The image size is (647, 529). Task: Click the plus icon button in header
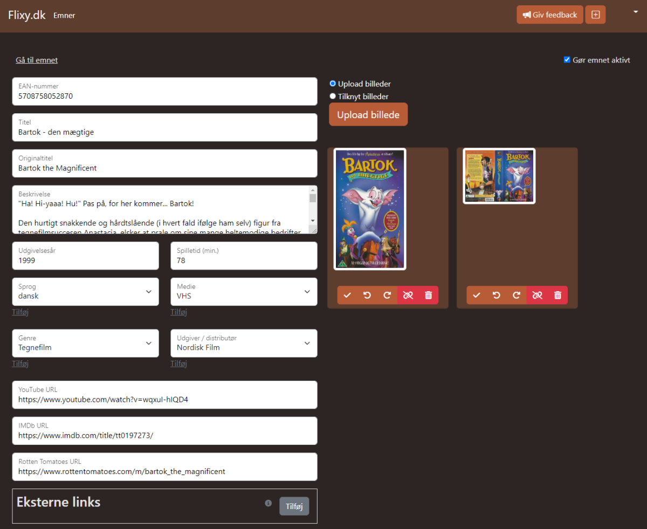pos(596,15)
